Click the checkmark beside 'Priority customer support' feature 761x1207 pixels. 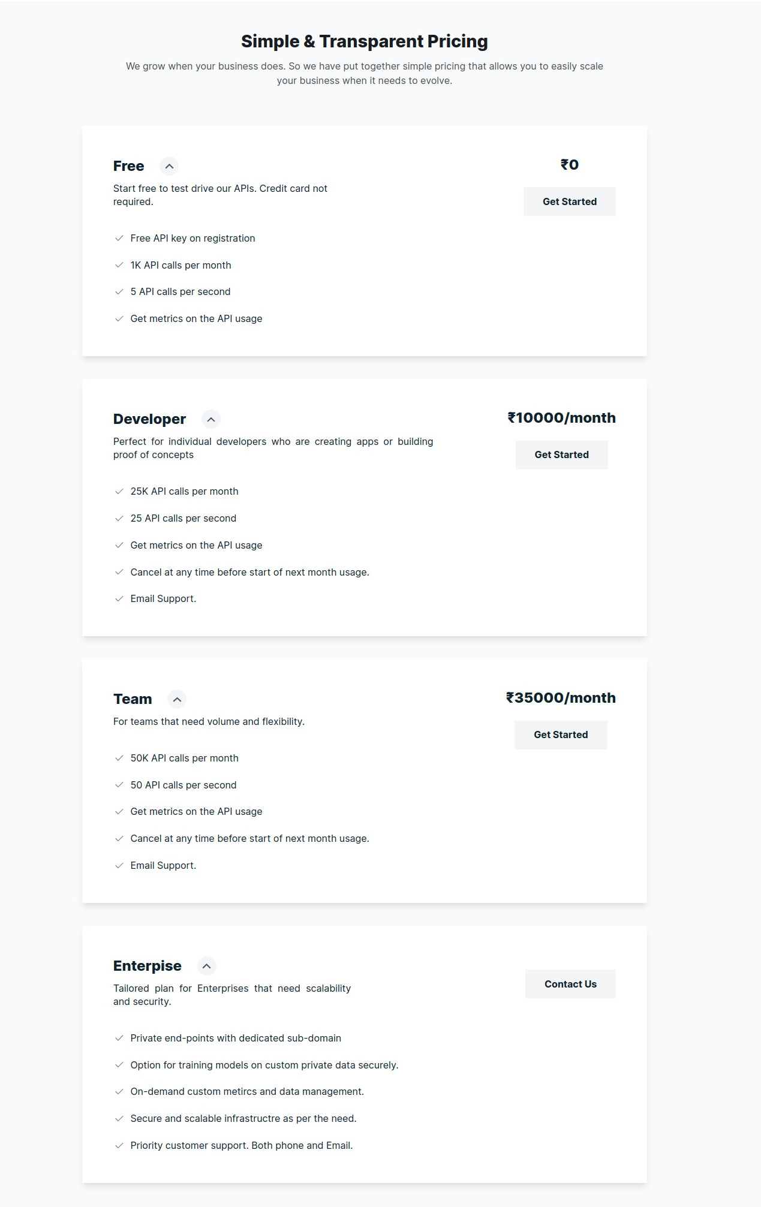pos(119,1145)
